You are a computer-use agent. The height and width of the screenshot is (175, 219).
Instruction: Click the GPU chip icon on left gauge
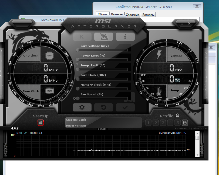(x=49, y=55)
